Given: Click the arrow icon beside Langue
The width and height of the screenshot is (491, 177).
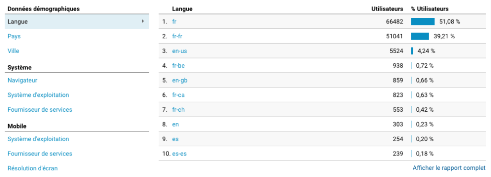Looking at the screenshot, I should click(143, 21).
